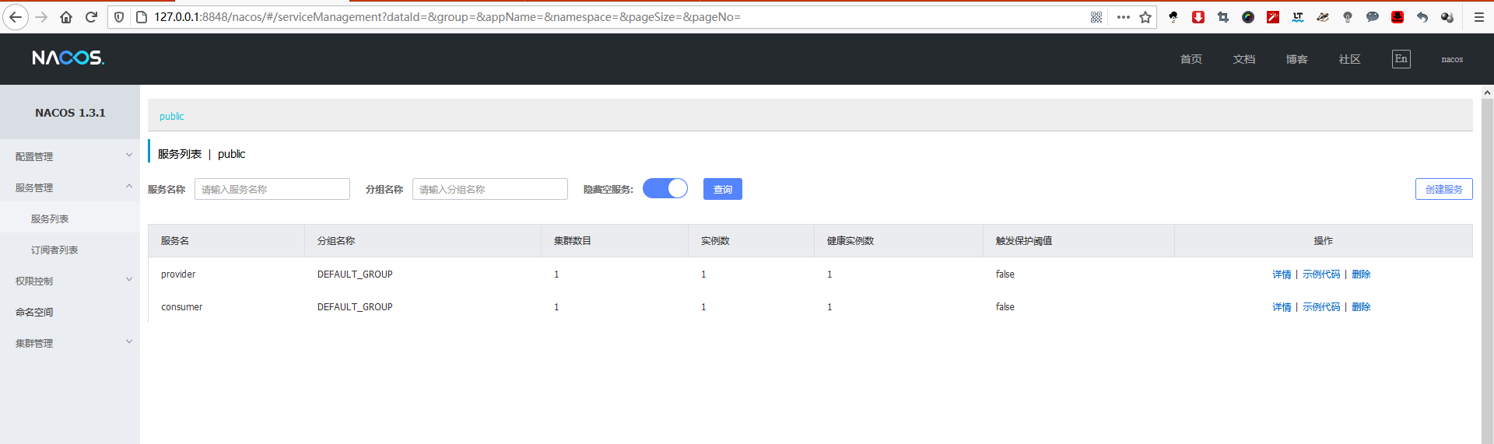Viewport: 1494px width, 444px height.
Task: Toggle the hide empty services switch
Action: [x=665, y=189]
